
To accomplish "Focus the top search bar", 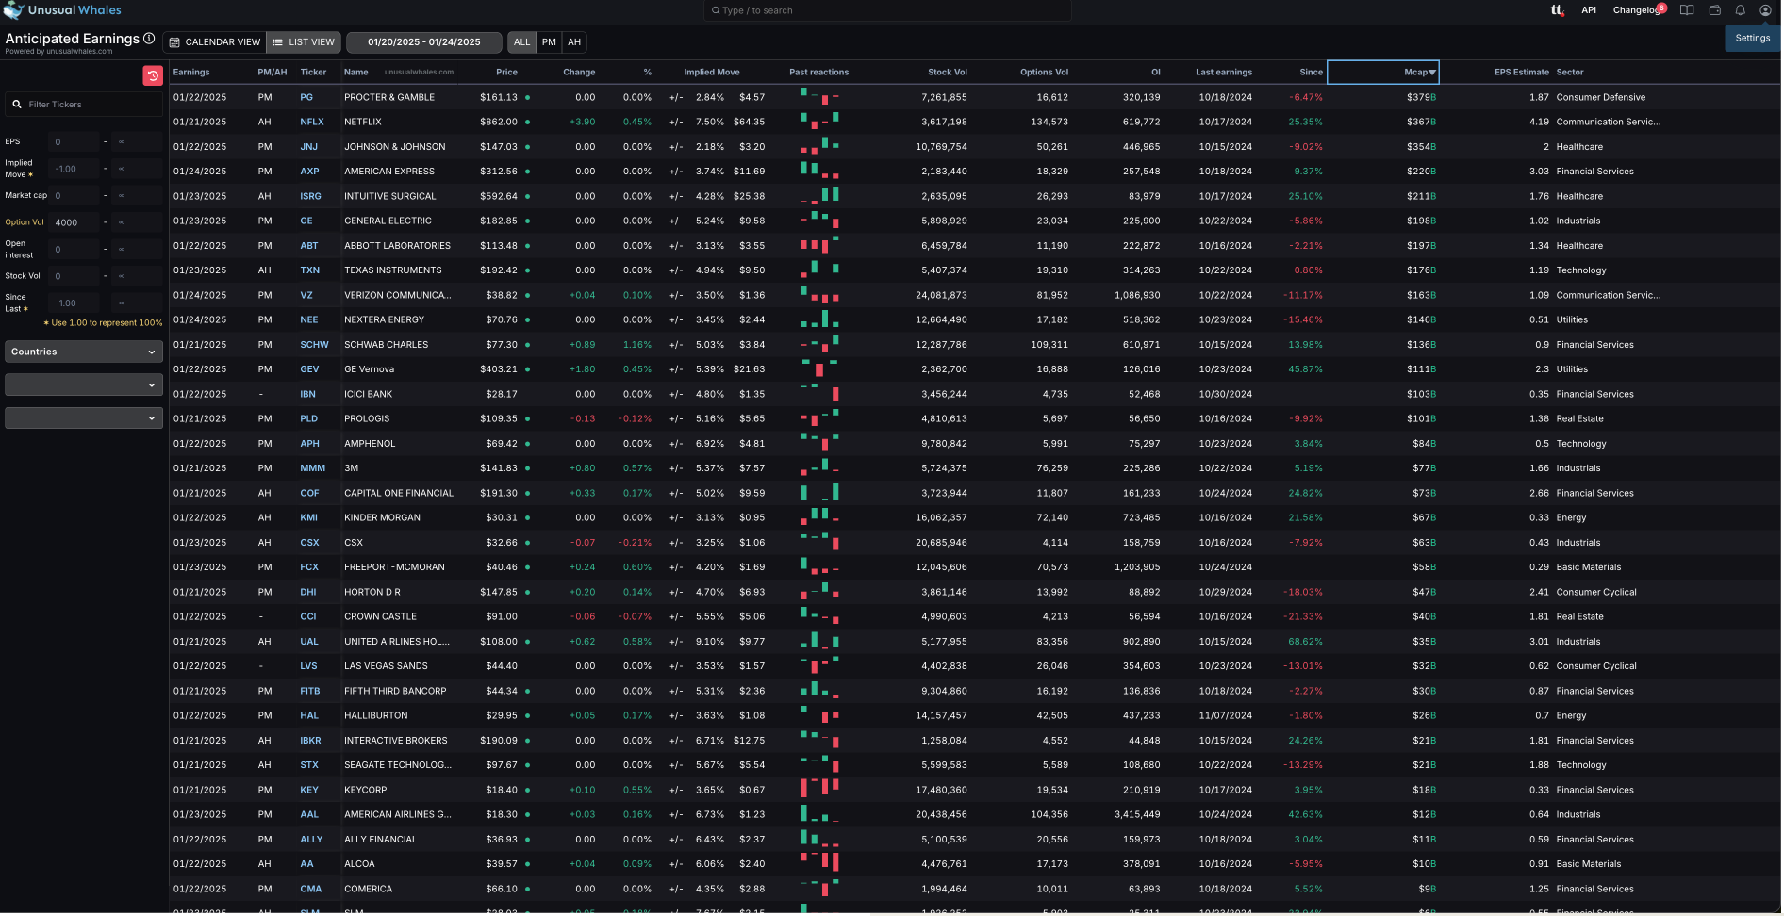I will [x=887, y=10].
